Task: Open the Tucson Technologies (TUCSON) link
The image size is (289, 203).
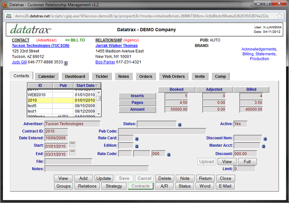Action: pyautogui.click(x=40, y=46)
